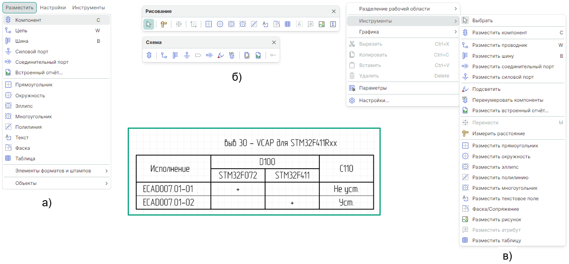This screenshot has height=264, width=569.
Task: Expand the Элементы форматов и штампов submenu
Action: 57,171
